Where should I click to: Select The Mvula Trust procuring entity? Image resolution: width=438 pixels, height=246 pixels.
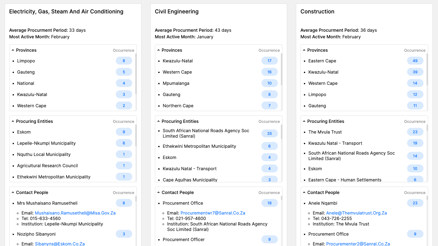point(325,132)
